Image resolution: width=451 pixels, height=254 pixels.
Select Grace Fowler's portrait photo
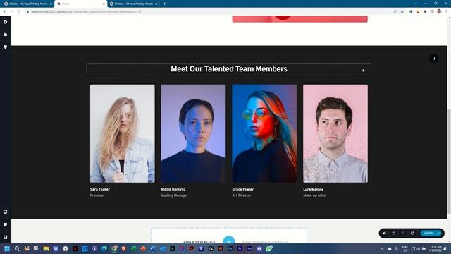(264, 133)
